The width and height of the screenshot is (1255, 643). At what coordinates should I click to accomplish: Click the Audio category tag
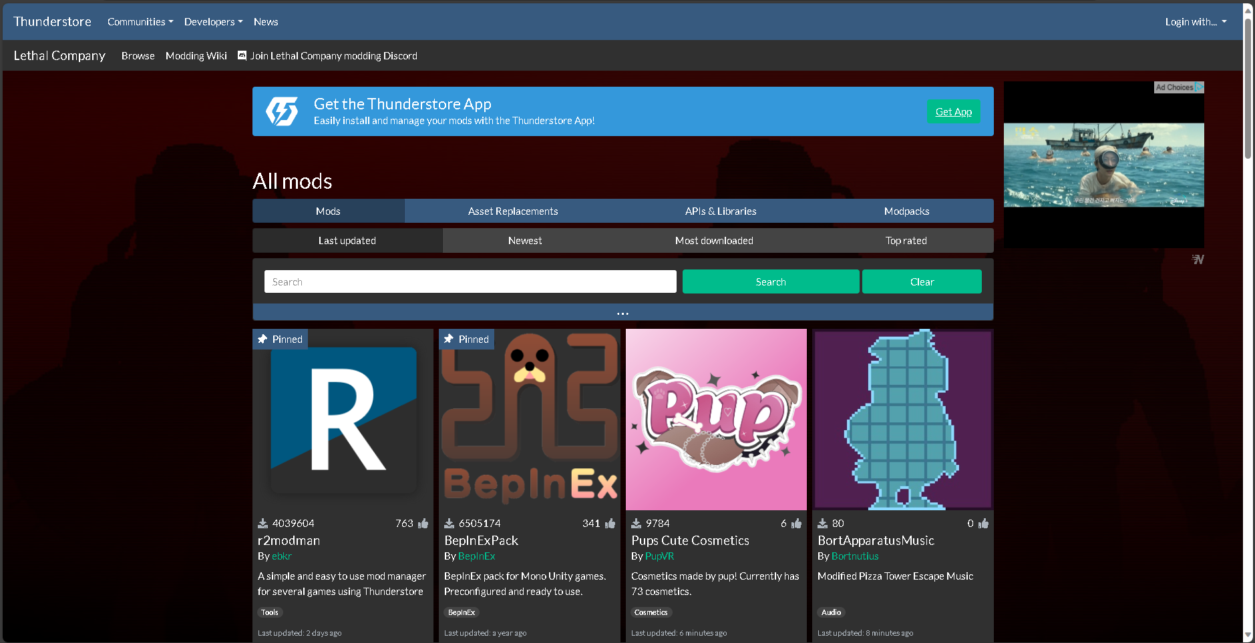[x=832, y=612]
